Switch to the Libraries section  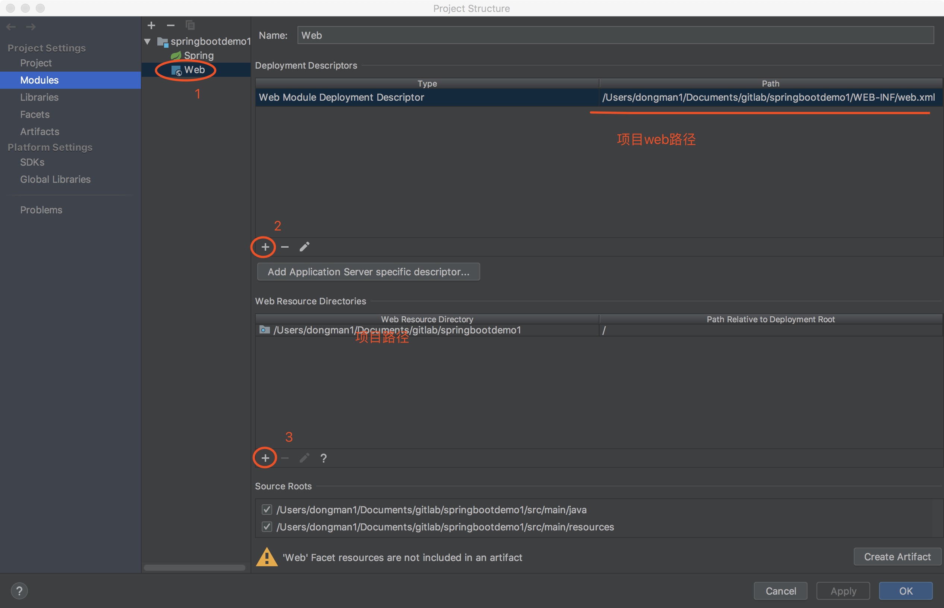coord(39,97)
